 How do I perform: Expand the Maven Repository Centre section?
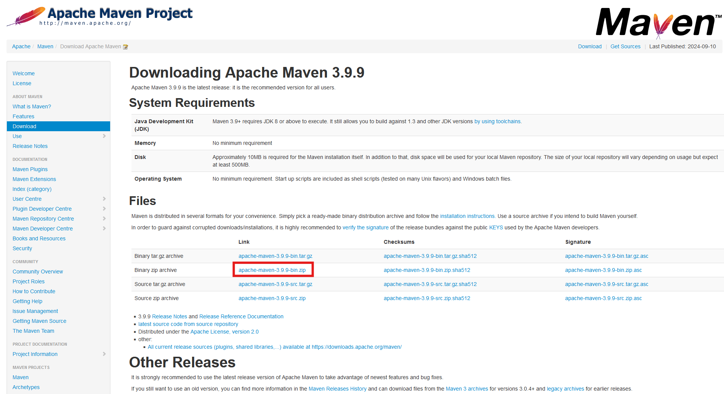pos(104,219)
